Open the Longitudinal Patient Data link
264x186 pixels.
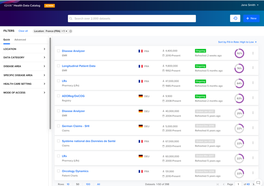coord(79,66)
